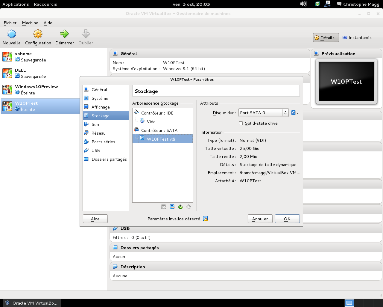The width and height of the screenshot is (383, 307).
Task: Click the Déscription section header
Action: (246, 267)
